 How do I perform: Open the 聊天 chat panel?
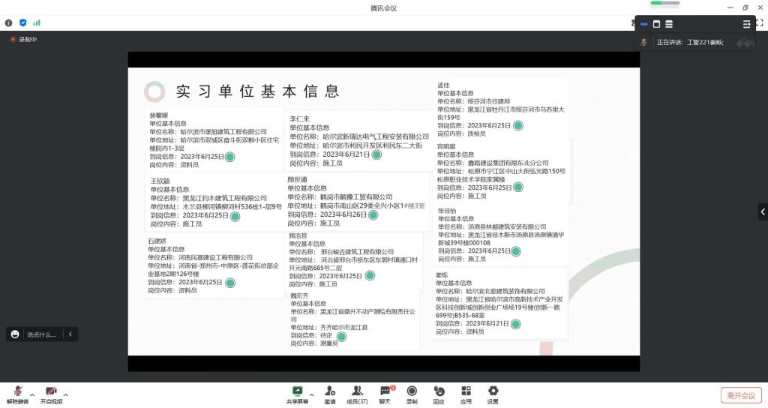[385, 394]
